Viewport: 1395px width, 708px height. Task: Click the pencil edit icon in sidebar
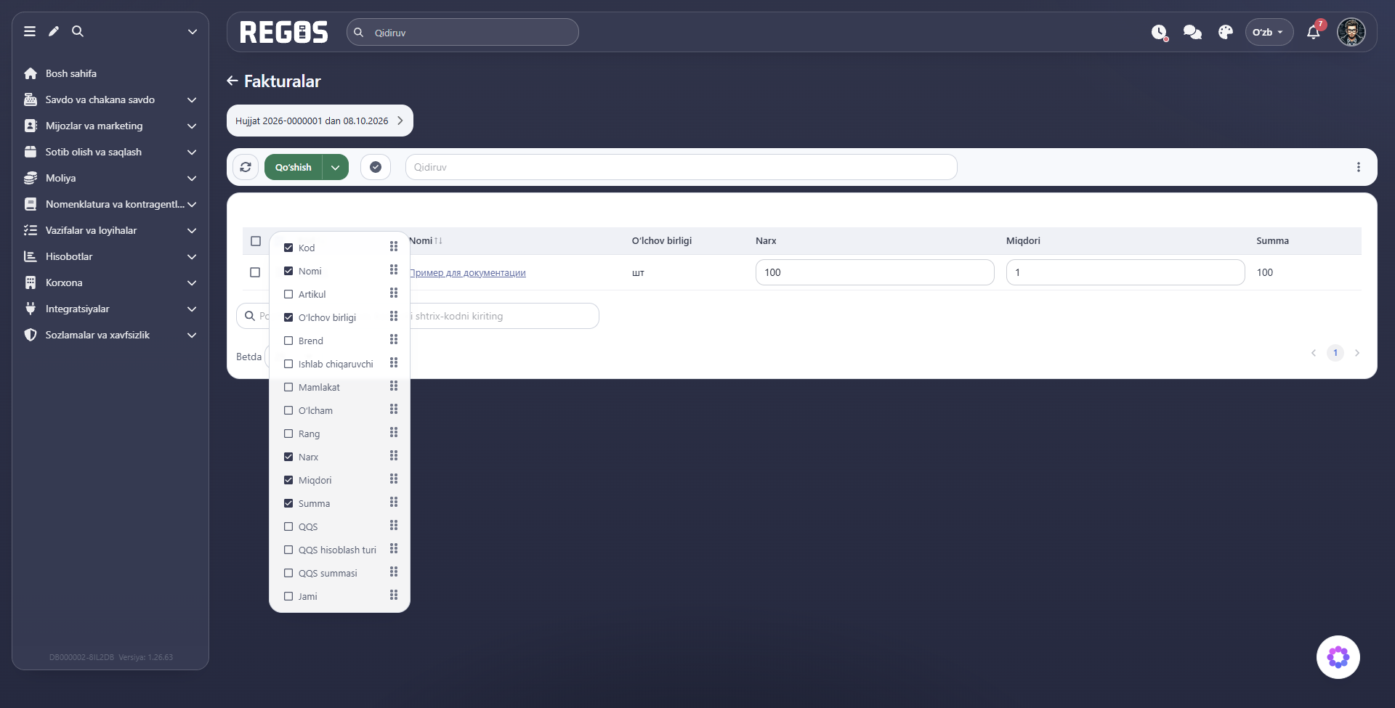coord(54,31)
